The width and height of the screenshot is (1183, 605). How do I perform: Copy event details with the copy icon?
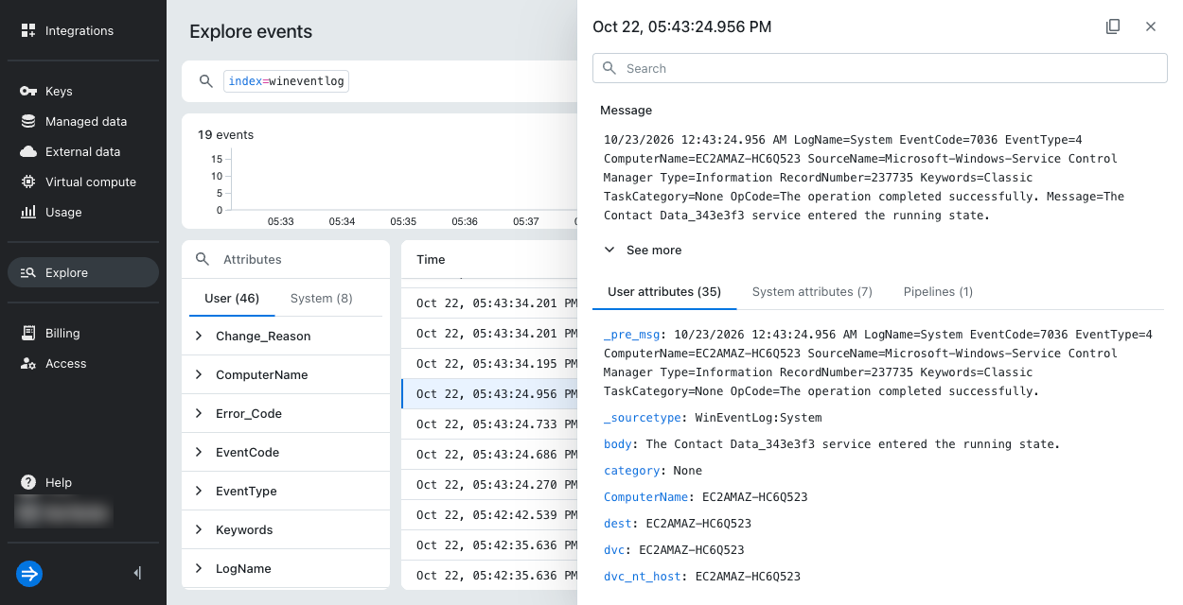pos(1113,26)
